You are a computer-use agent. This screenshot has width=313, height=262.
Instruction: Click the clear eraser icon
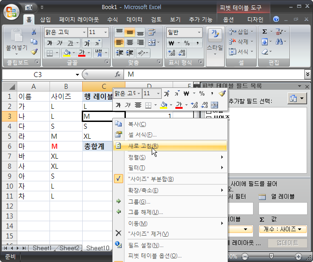pos(264,52)
